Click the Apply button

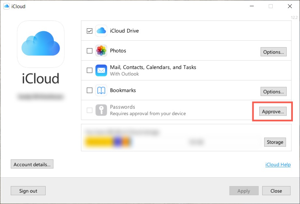(244, 191)
